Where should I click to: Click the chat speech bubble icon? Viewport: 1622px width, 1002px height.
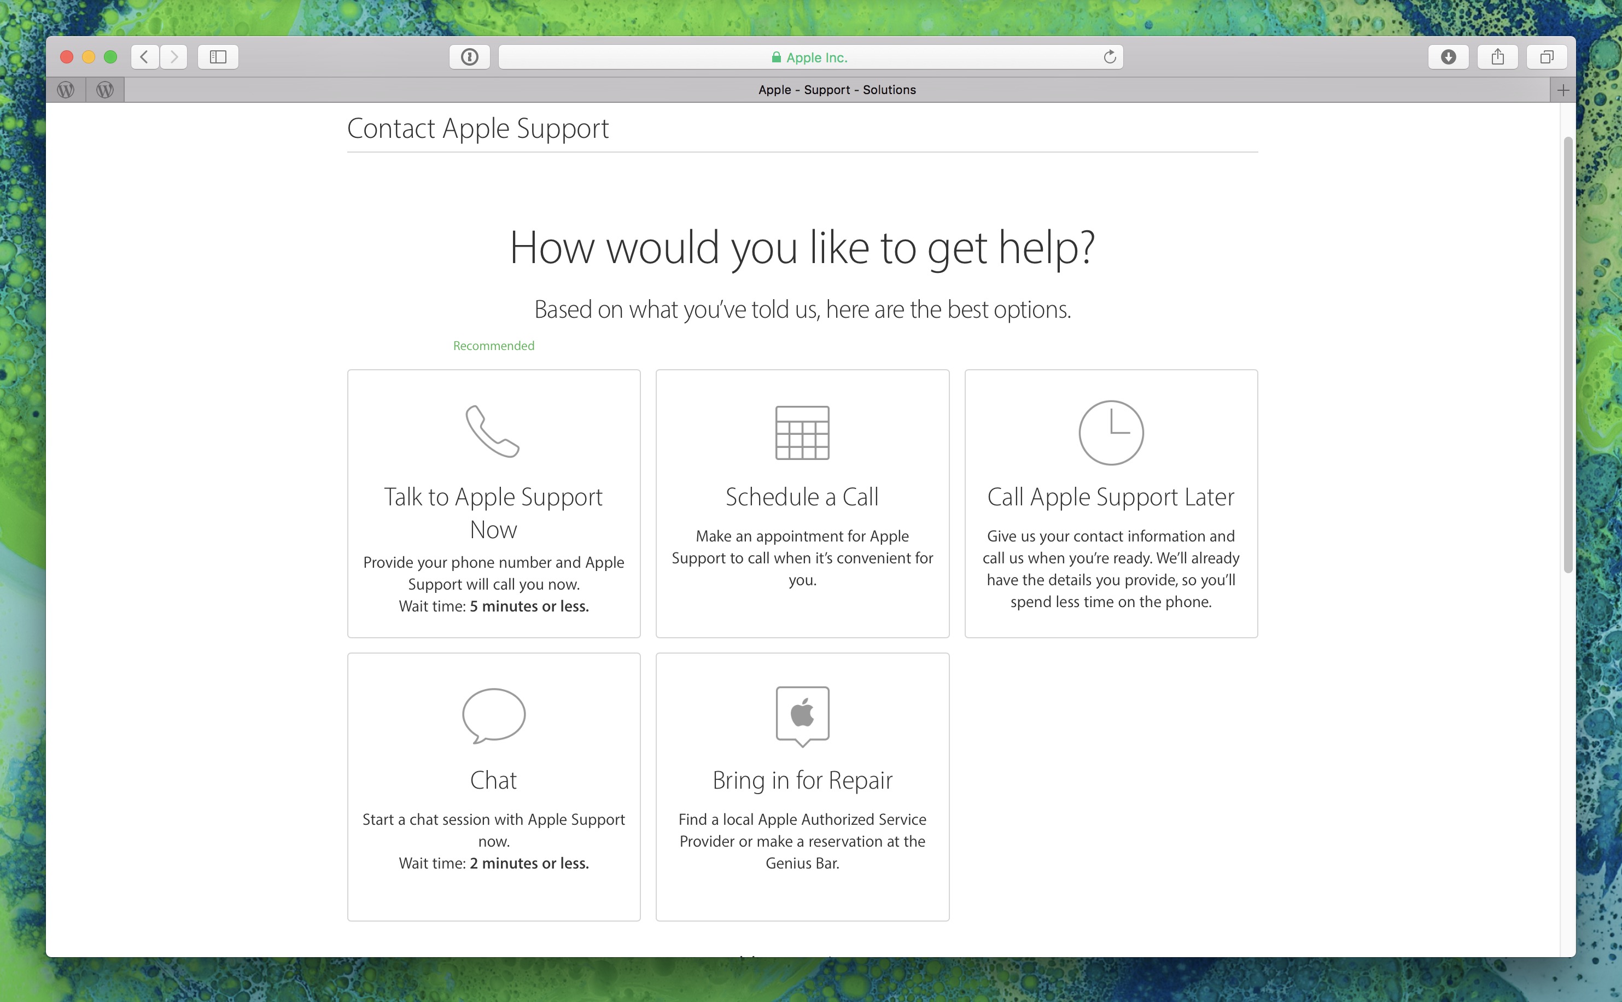tap(494, 716)
